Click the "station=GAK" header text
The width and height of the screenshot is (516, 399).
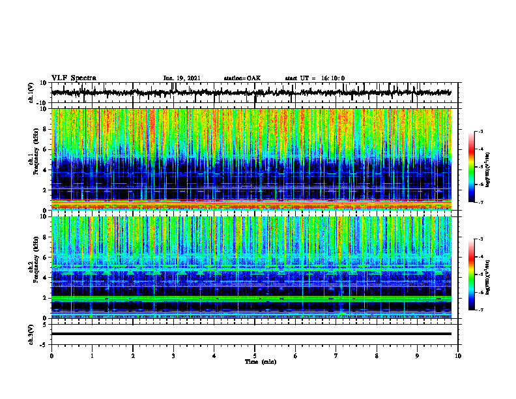click(242, 78)
